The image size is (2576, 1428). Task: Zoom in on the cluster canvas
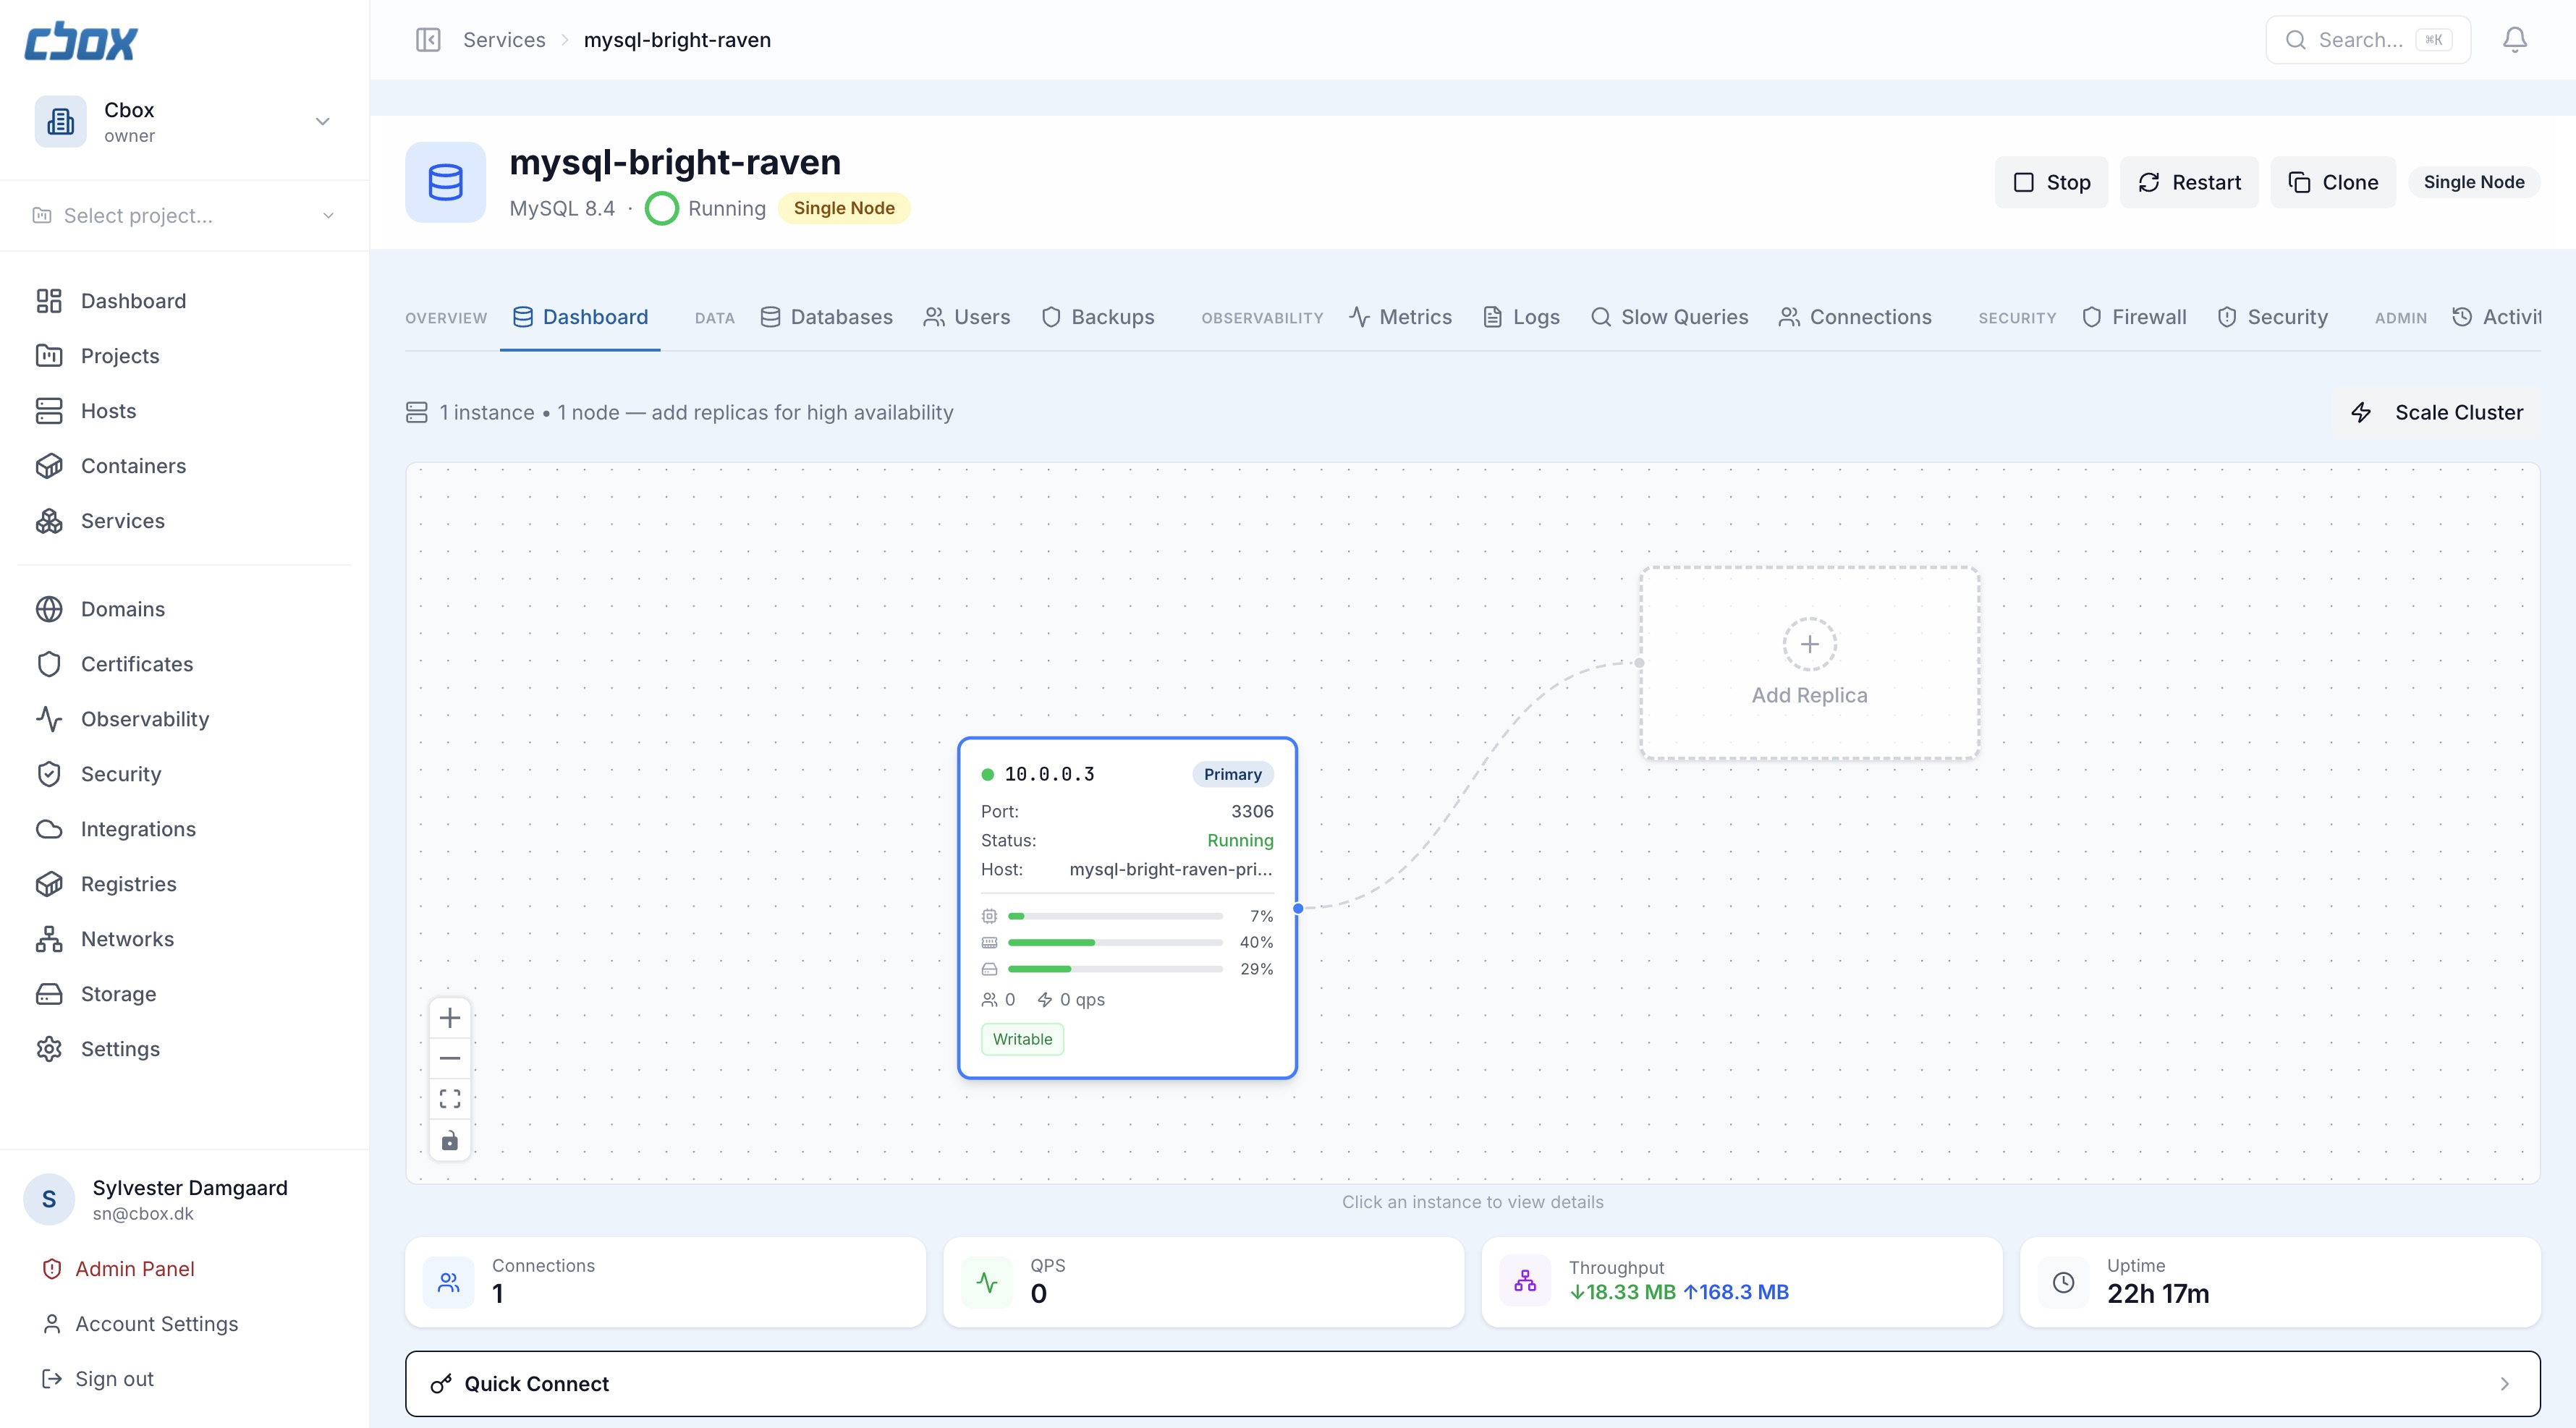[450, 1018]
